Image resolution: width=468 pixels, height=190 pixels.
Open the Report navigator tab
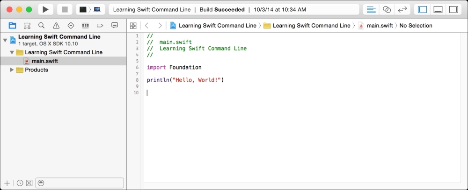(x=115, y=26)
